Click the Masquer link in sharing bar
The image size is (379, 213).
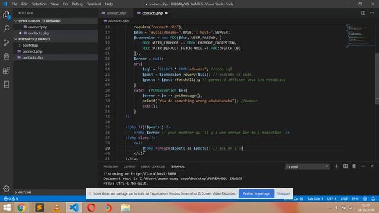(283, 193)
